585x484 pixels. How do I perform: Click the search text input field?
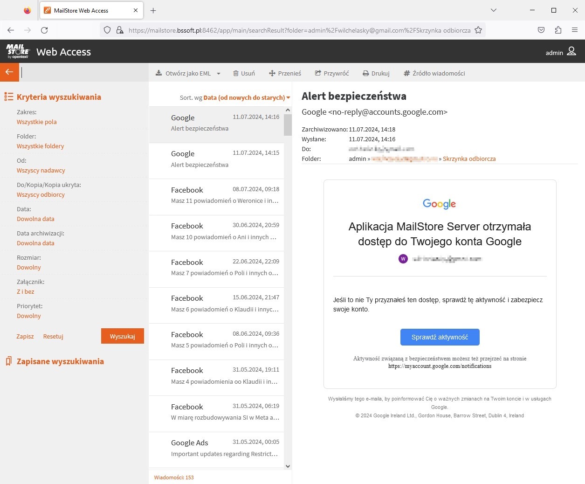84,72
